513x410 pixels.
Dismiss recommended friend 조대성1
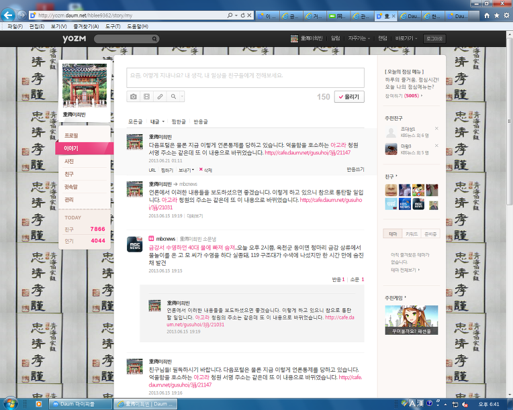coord(436,128)
